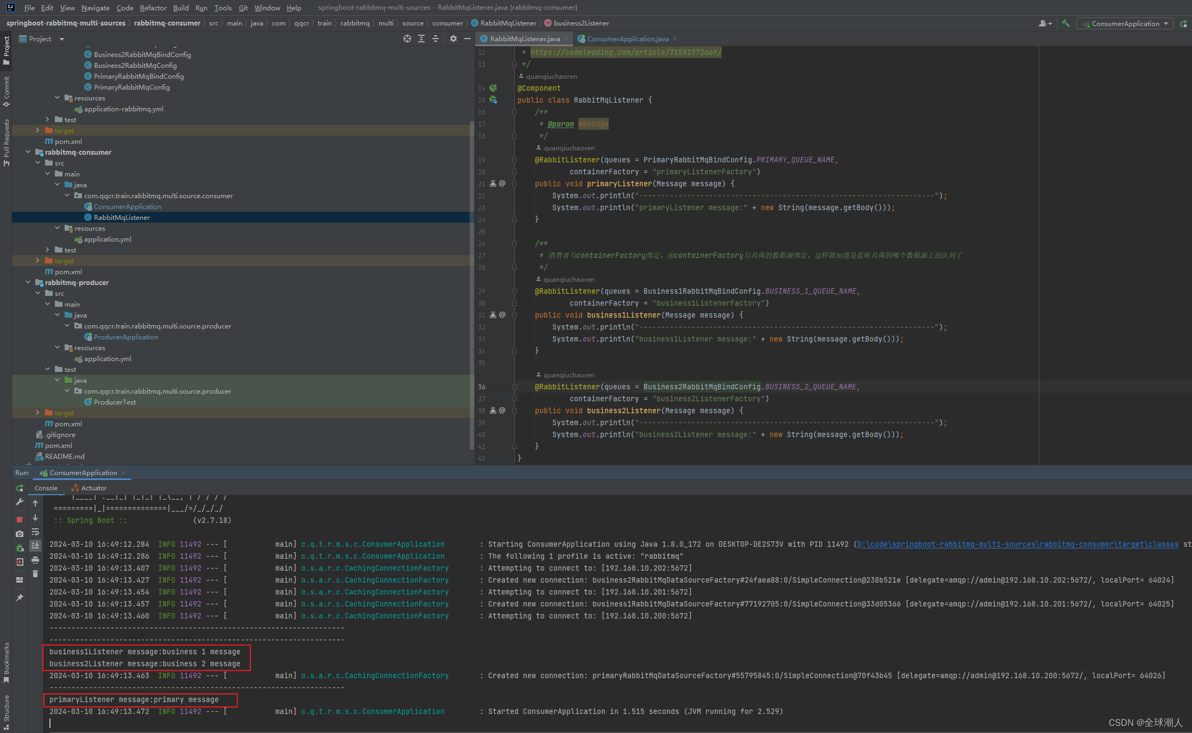The width and height of the screenshot is (1192, 733).
Task: Toggle soft-wrap in console toolbar
Action: pyautogui.click(x=35, y=532)
